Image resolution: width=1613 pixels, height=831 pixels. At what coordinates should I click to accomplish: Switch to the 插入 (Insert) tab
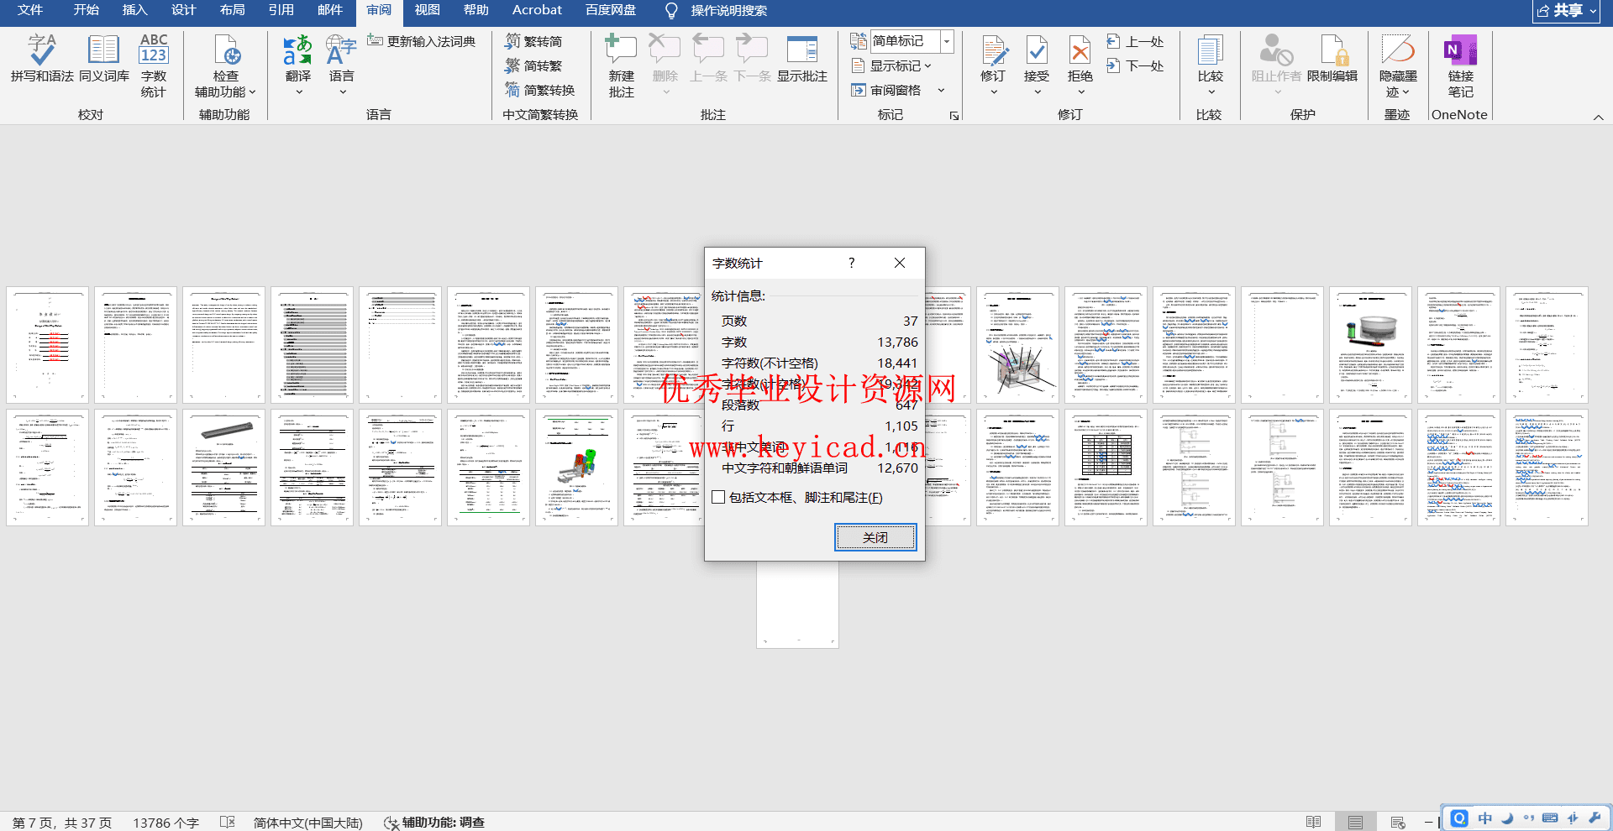click(x=134, y=10)
